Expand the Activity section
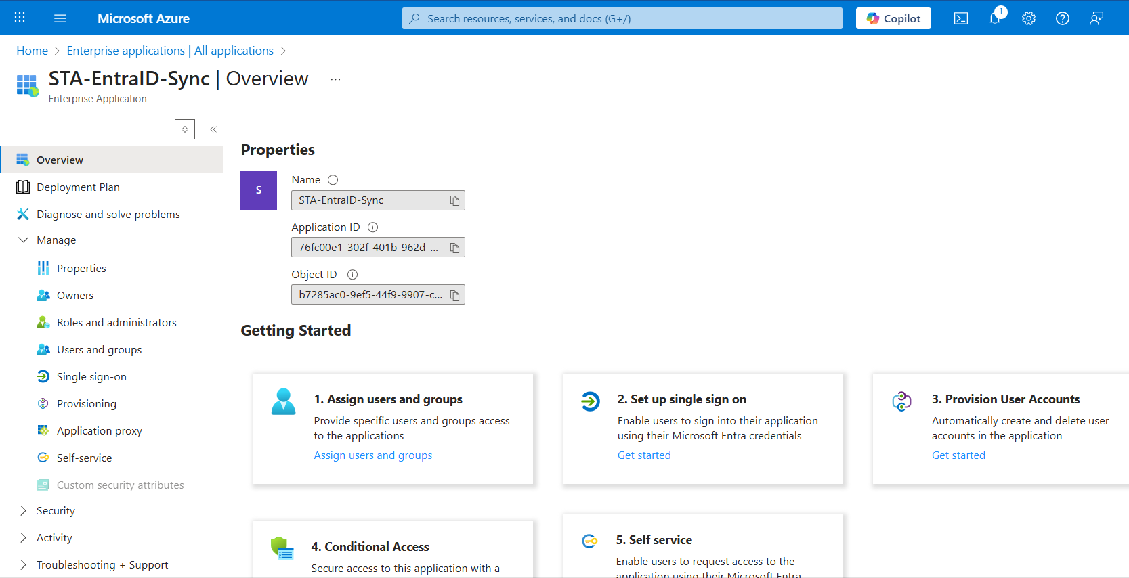 (x=24, y=538)
